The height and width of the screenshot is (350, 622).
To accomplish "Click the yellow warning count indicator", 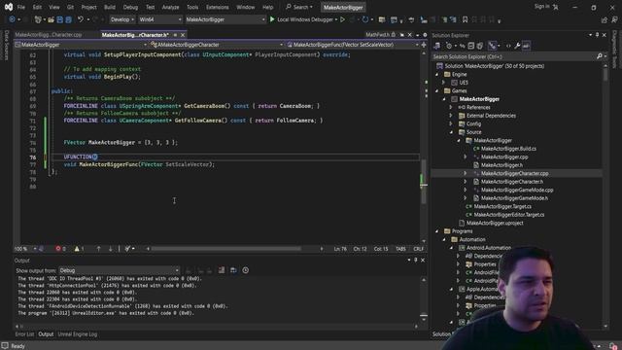I will (79, 249).
